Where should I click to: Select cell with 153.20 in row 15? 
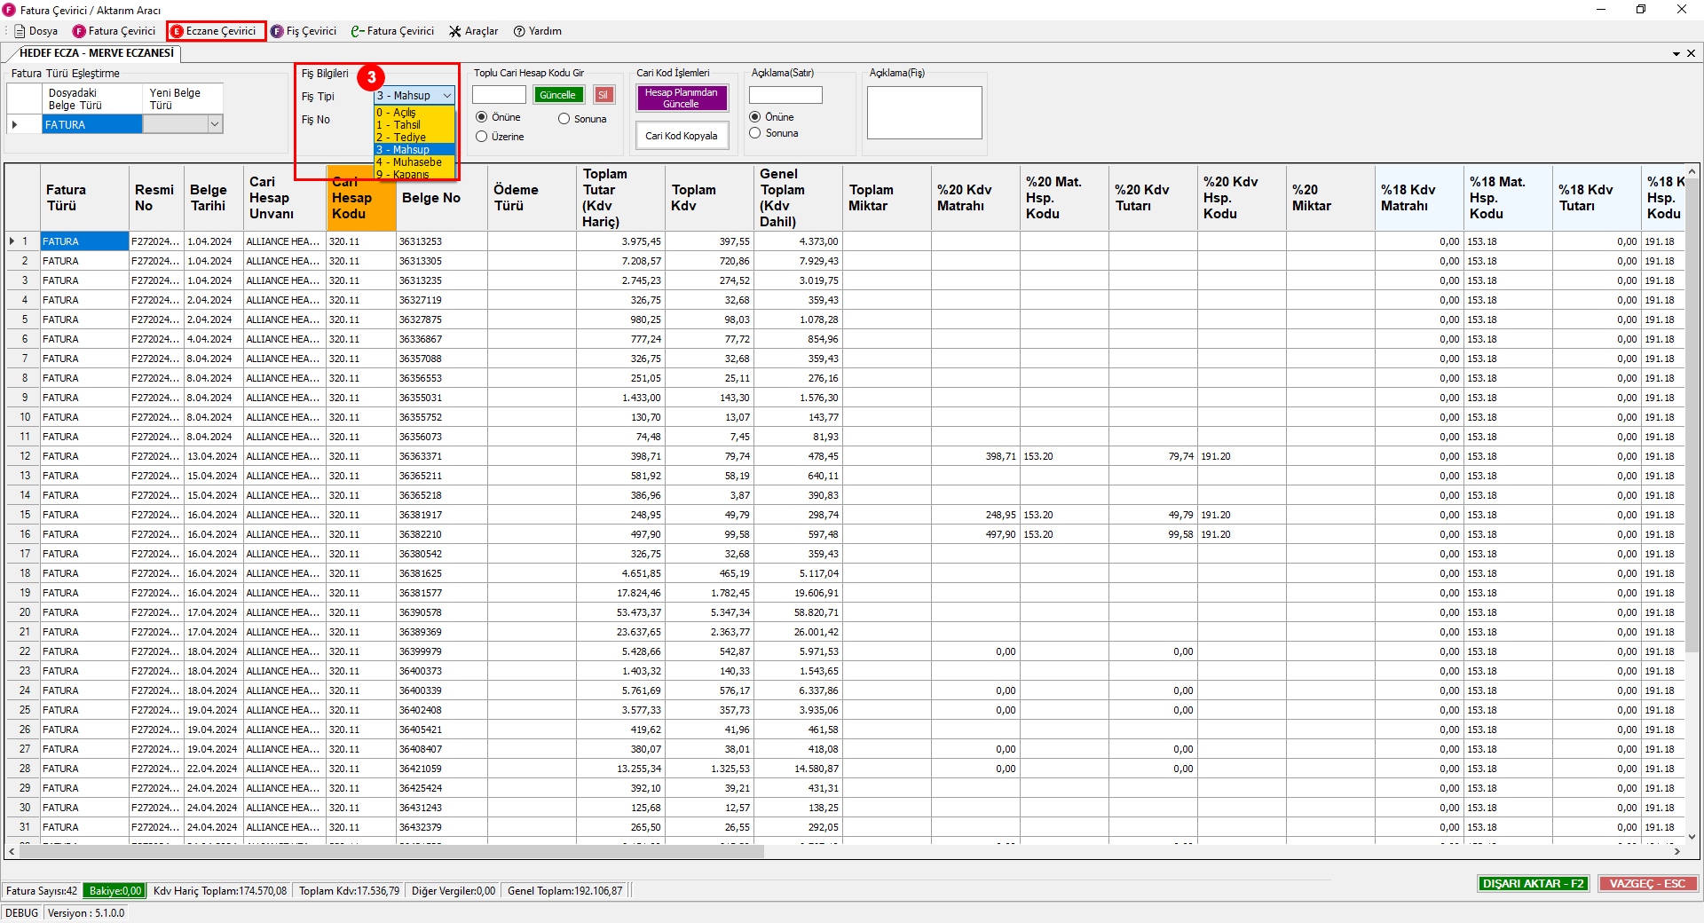(x=1063, y=515)
